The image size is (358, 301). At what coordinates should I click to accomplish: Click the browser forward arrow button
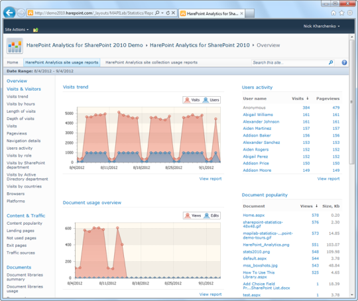click(x=21, y=13)
